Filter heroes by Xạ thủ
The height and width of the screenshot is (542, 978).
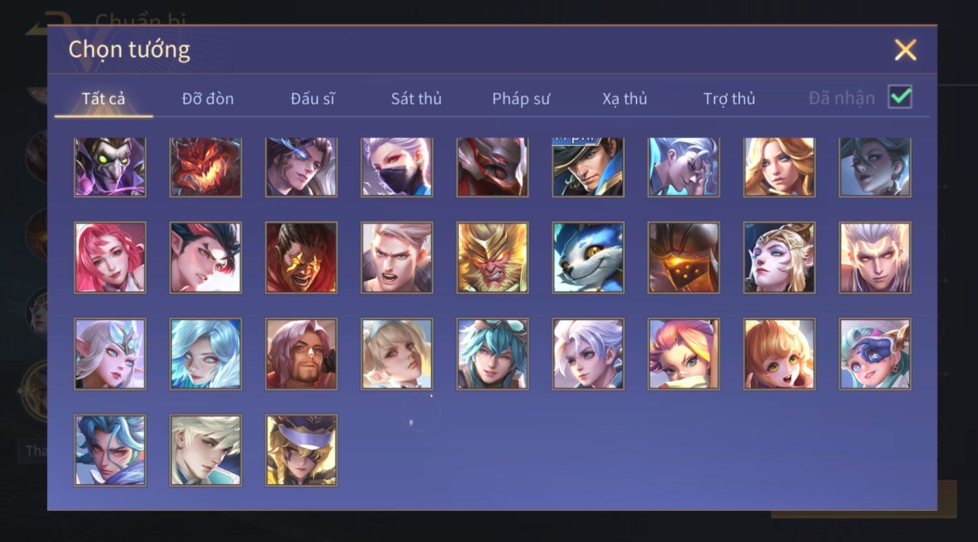pos(625,99)
